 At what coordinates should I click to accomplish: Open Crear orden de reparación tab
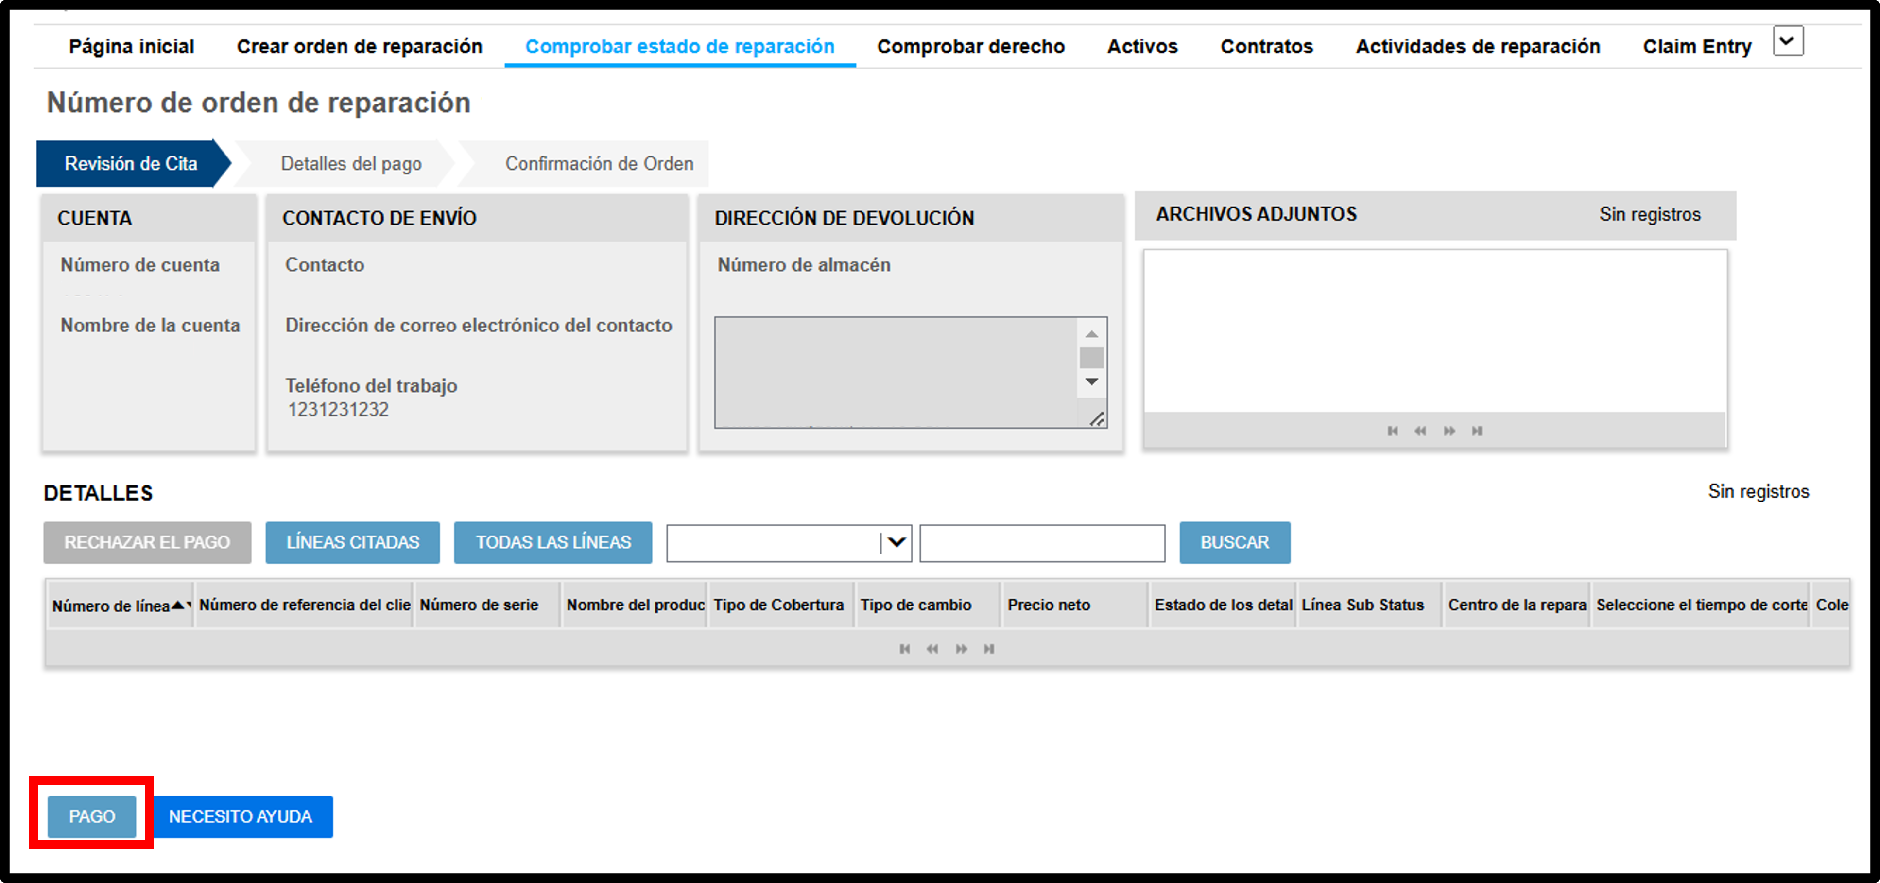(x=359, y=47)
